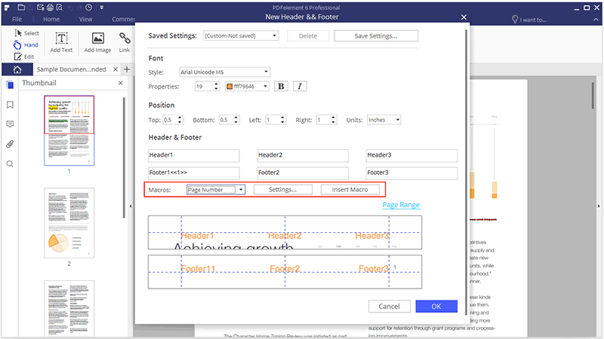The image size is (604, 339).
Task: Select the Hand tool
Action: pos(26,45)
